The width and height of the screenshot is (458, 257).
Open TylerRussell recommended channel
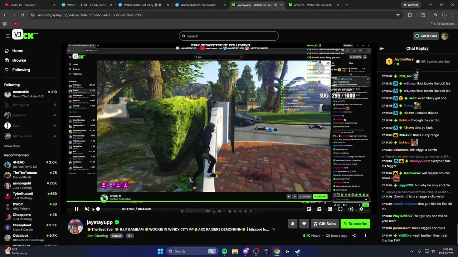[x=30, y=196]
